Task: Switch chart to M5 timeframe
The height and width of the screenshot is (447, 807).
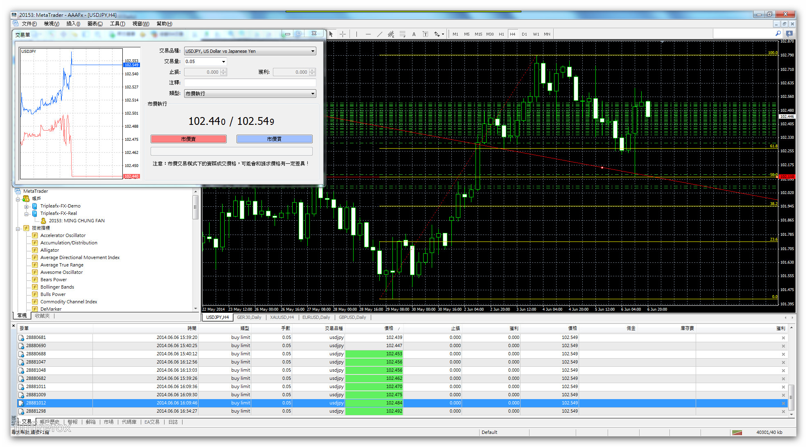Action: (x=467, y=34)
